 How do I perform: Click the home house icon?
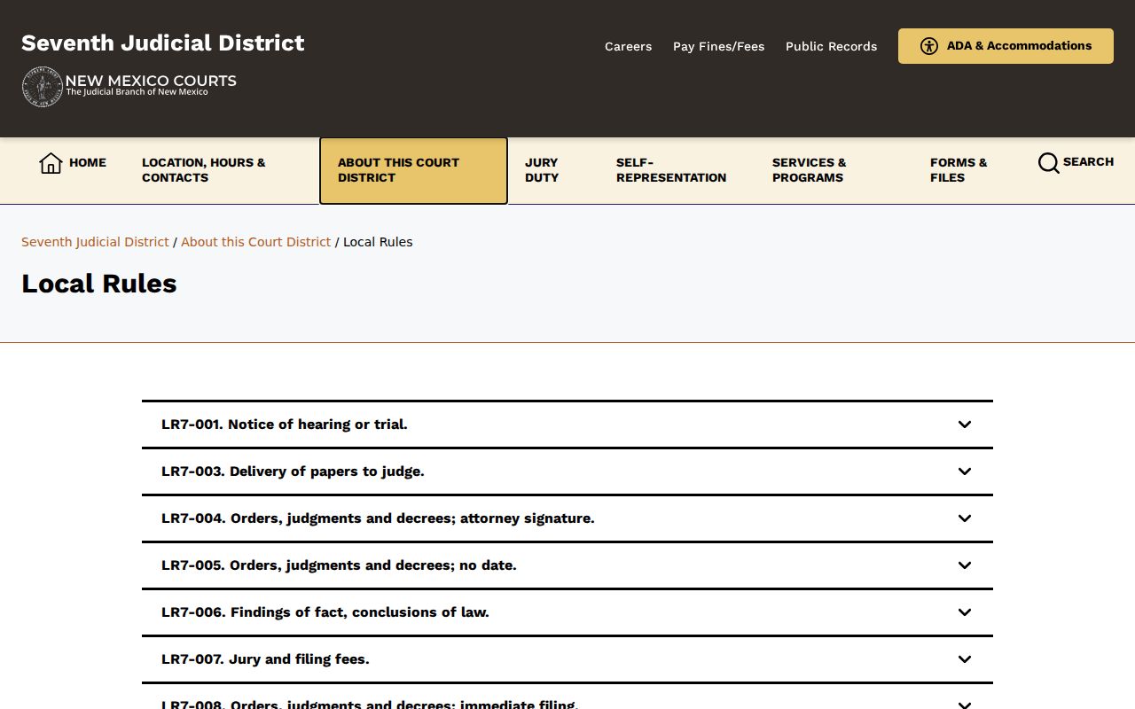click(x=51, y=163)
